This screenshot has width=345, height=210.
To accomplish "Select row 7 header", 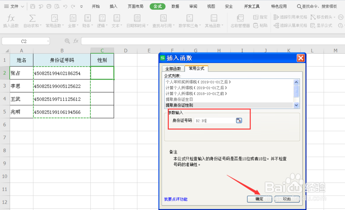I will pos(4,137).
